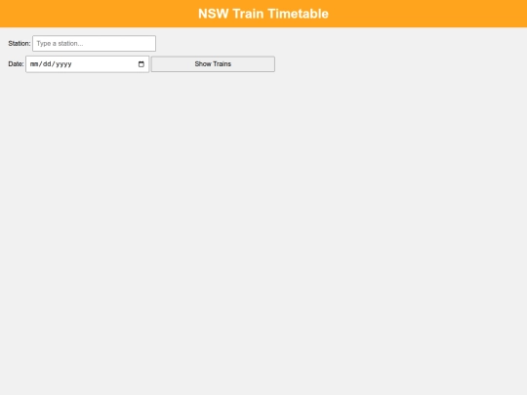This screenshot has height=395, width=527.
Task: Open the calendar picker icon in Date field
Action: click(x=142, y=64)
